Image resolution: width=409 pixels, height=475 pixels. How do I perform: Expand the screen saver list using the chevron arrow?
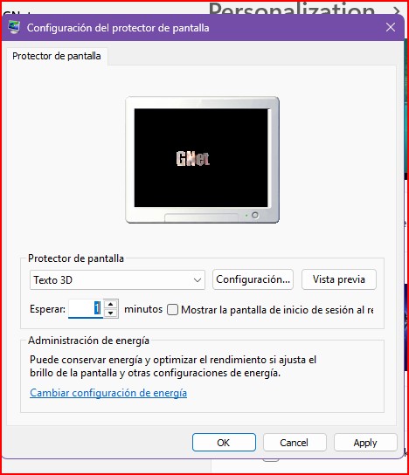198,280
